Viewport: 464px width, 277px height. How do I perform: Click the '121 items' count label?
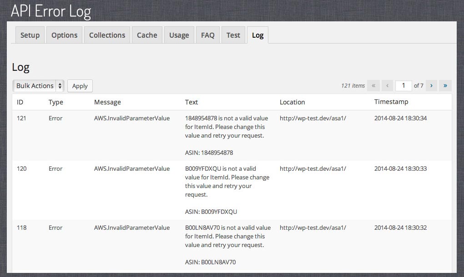[x=353, y=86]
